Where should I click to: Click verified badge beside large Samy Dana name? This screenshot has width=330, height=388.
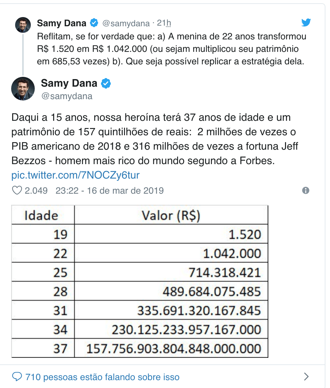[106, 83]
